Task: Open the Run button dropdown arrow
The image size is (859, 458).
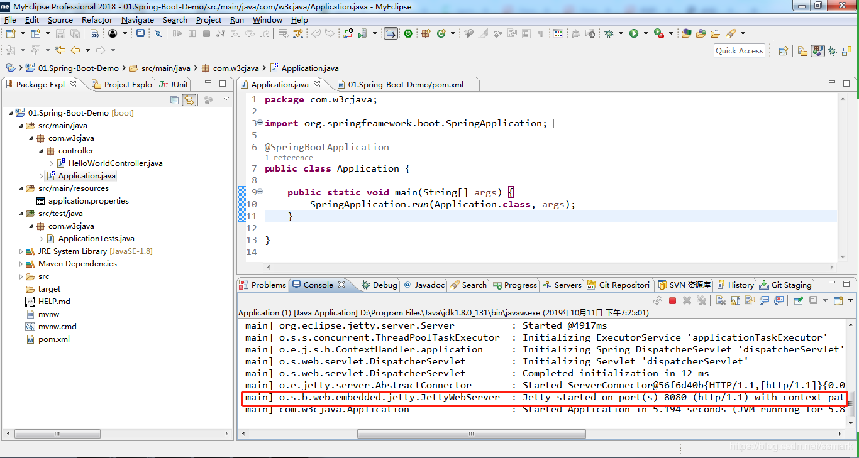Action: click(x=645, y=33)
